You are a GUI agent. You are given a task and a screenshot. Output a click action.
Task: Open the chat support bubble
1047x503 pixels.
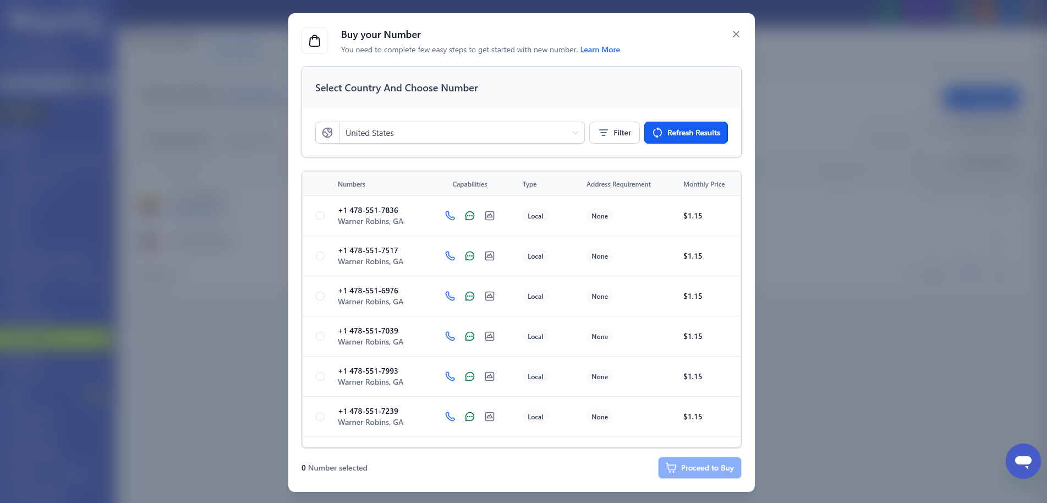click(x=1023, y=461)
